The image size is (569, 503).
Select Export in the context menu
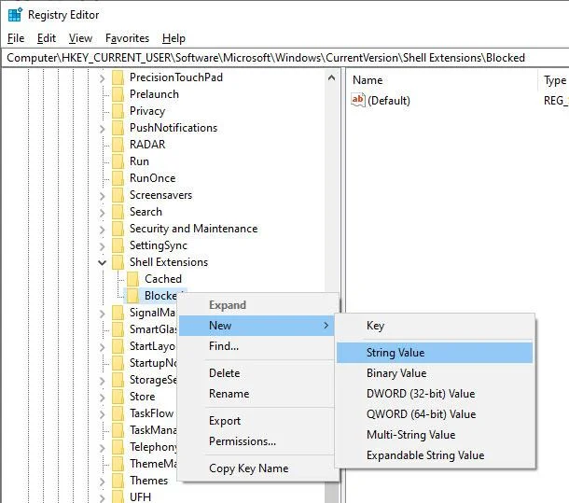coord(257,421)
